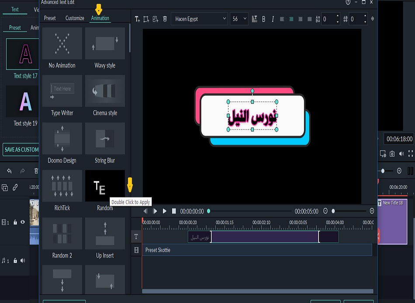The width and height of the screenshot is (415, 303).
Task: Redo the action in main window
Action: [22, 171]
